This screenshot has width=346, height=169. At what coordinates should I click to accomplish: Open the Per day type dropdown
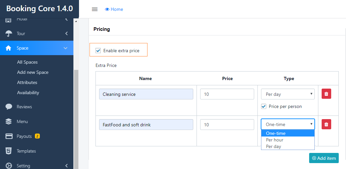(288, 94)
